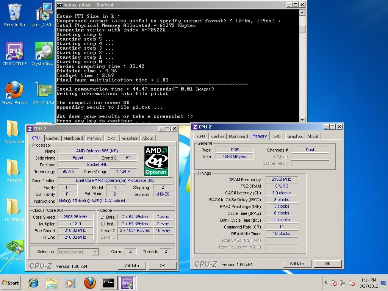Select About tab in right CPU-Z window
The height and width of the screenshot is (291, 388).
click(313, 136)
